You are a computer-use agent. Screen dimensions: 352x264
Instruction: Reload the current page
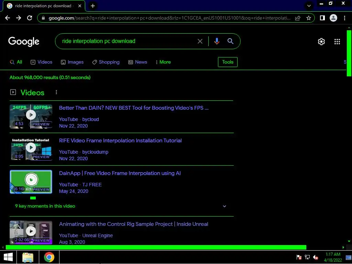click(x=30, y=18)
